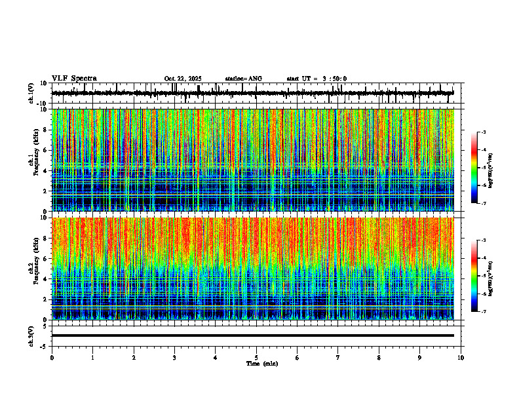
Task: Click the log(PSD) label beside ch.2 colorbar
Action: pyautogui.click(x=491, y=278)
